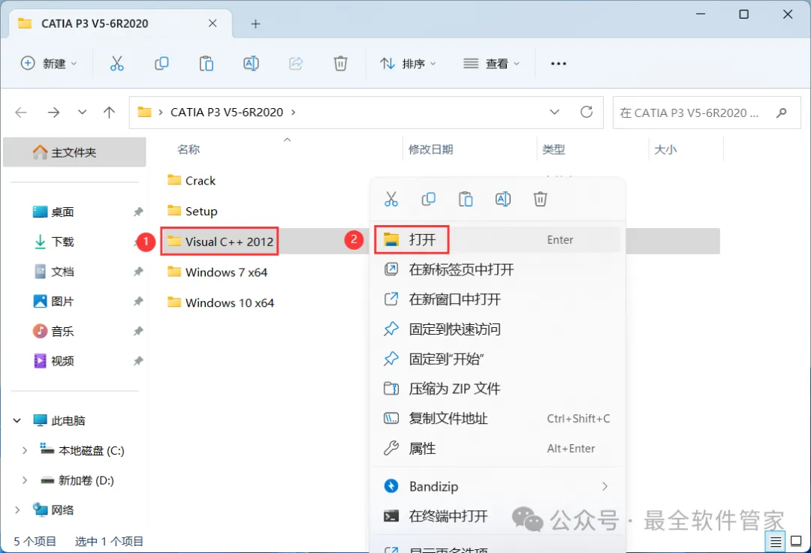The width and height of the screenshot is (811, 553).
Task: Click the Rename icon in the top toolbar
Action: 251,64
